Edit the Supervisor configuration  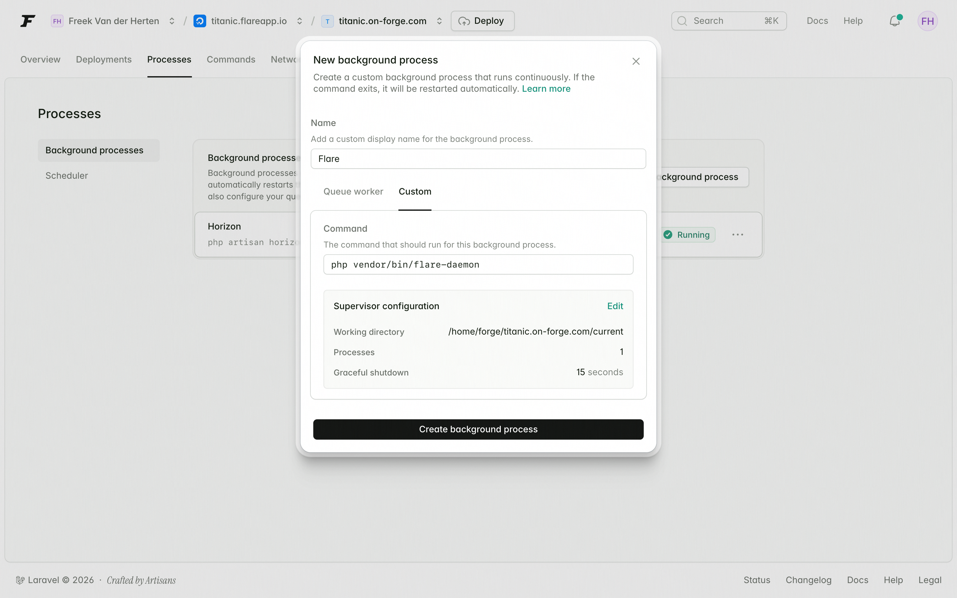point(615,306)
